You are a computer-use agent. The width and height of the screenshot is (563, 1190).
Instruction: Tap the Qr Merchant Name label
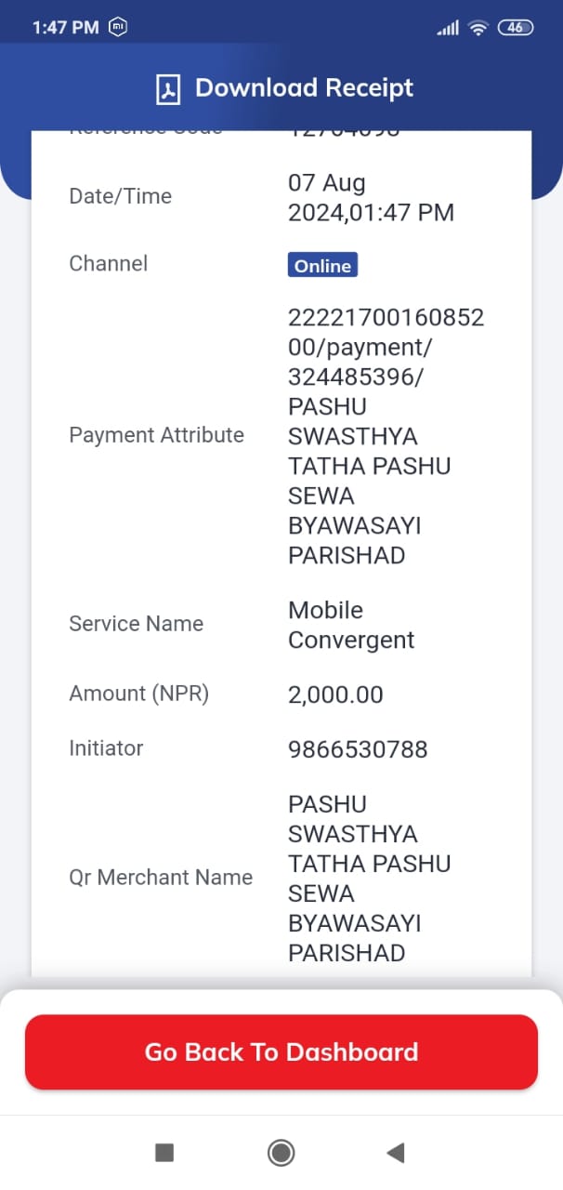(161, 878)
